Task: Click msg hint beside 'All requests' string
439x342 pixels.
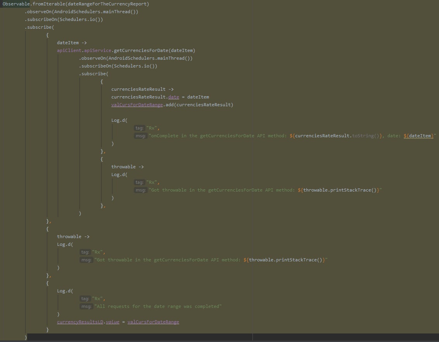Action: tap(86, 306)
